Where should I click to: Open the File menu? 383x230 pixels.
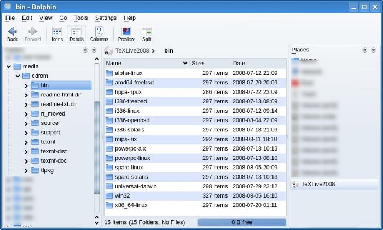[10, 18]
